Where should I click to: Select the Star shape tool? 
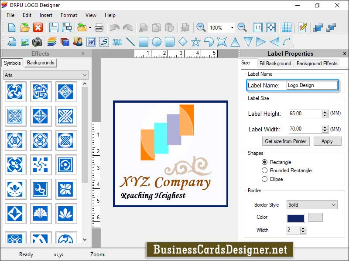(x=196, y=42)
